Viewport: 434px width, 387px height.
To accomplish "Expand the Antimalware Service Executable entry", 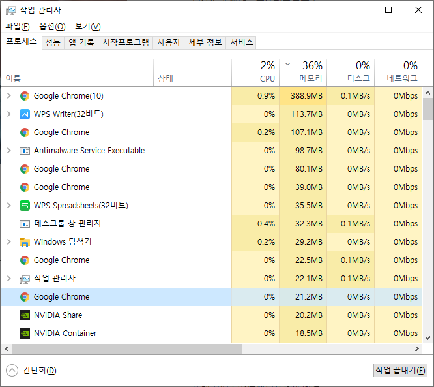I will pos(9,151).
